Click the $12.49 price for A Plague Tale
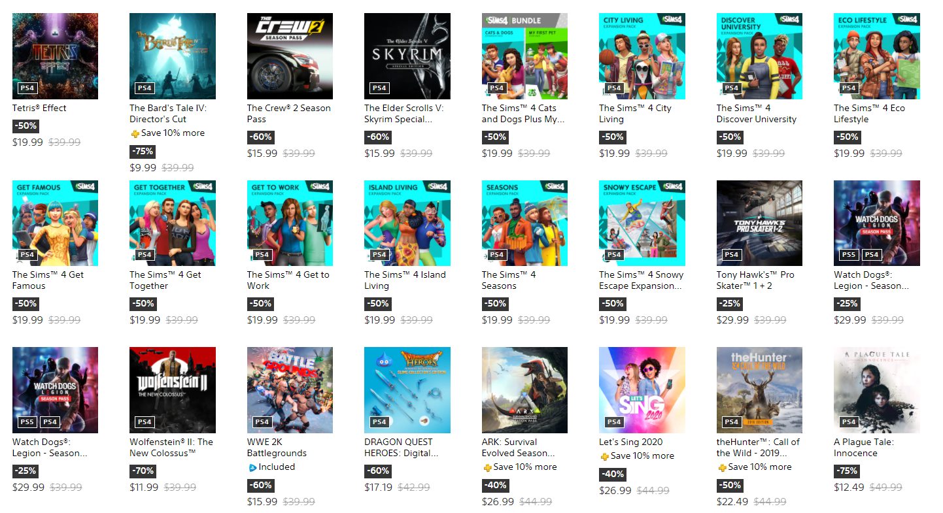This screenshot has width=943, height=513. tap(849, 488)
